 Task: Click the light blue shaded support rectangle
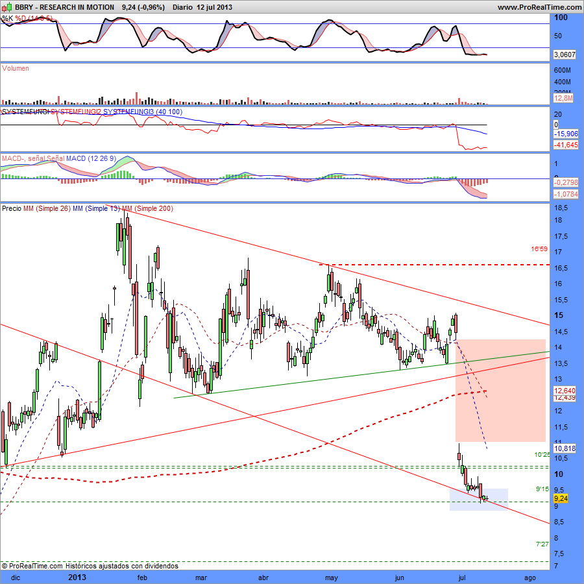pos(479,499)
